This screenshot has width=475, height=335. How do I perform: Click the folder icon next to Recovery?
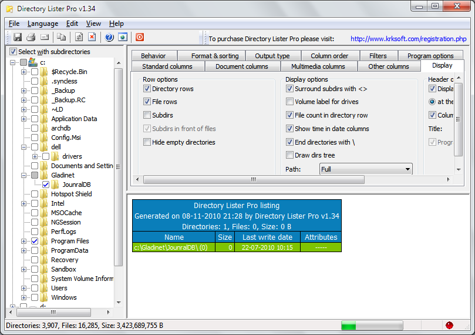[x=44, y=260]
